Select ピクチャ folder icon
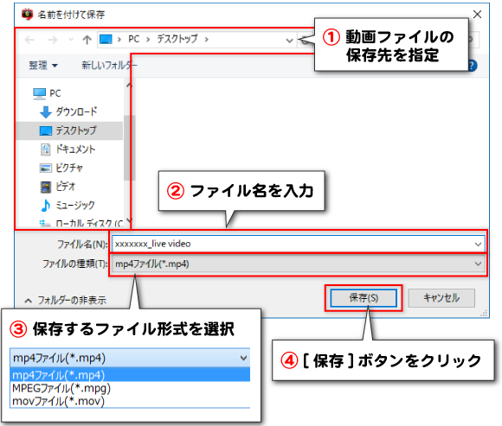Image resolution: width=502 pixels, height=426 pixels. [46, 168]
